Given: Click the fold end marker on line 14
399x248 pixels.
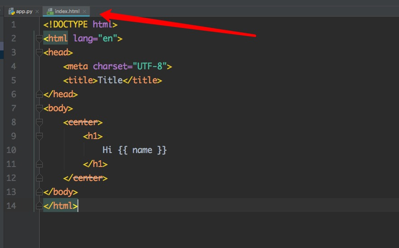Looking at the screenshot, I should click(39, 206).
